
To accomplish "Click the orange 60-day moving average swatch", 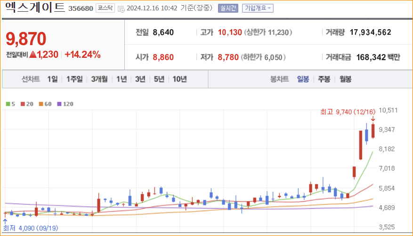I will [41, 104].
